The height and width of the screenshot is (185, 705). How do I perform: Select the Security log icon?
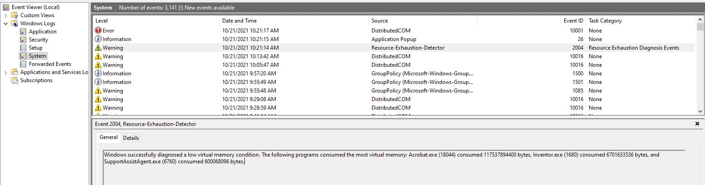point(23,40)
